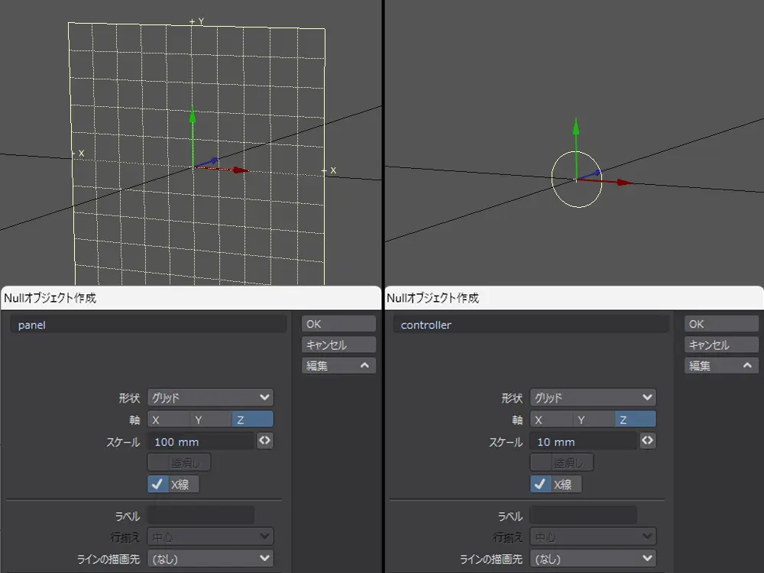Click blue Z-axis handle on the grid null
The width and height of the screenshot is (764, 573).
click(x=215, y=160)
